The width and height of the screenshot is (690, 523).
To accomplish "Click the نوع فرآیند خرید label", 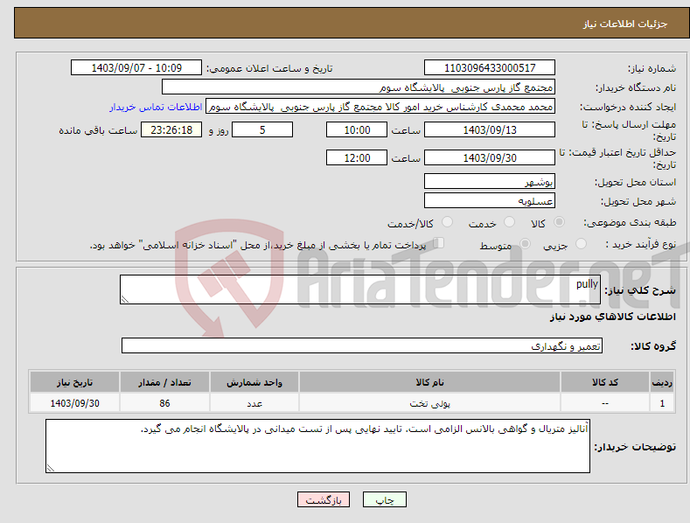I will click(x=641, y=244).
